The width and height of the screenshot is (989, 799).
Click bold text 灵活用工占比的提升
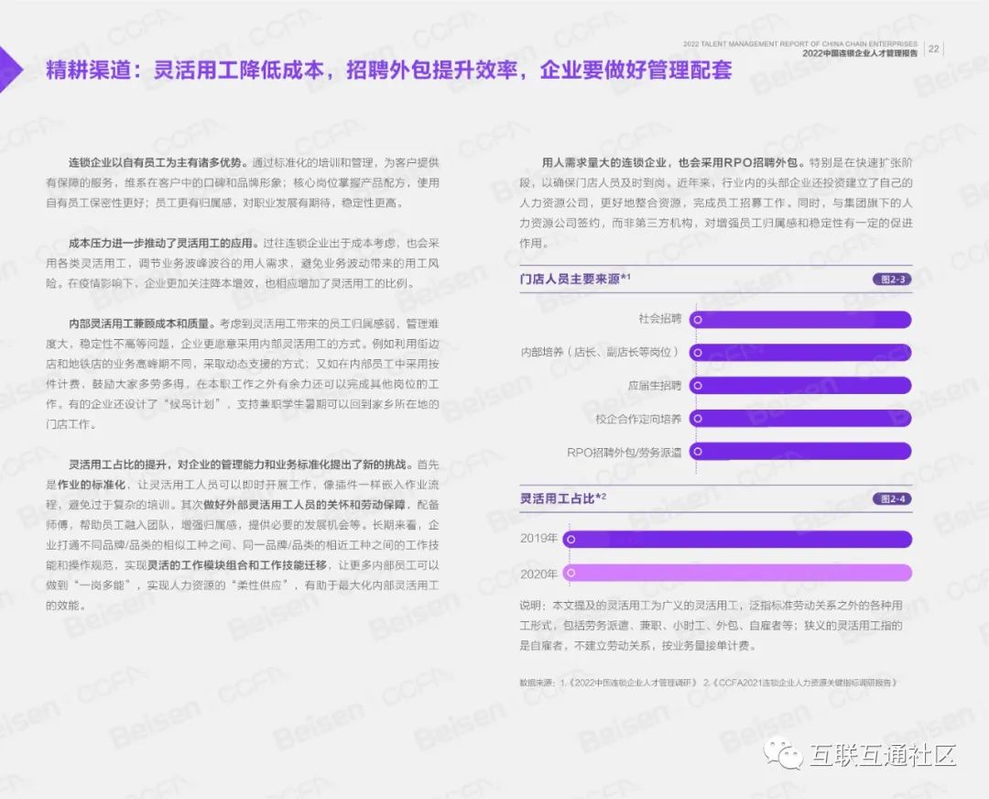click(x=118, y=465)
